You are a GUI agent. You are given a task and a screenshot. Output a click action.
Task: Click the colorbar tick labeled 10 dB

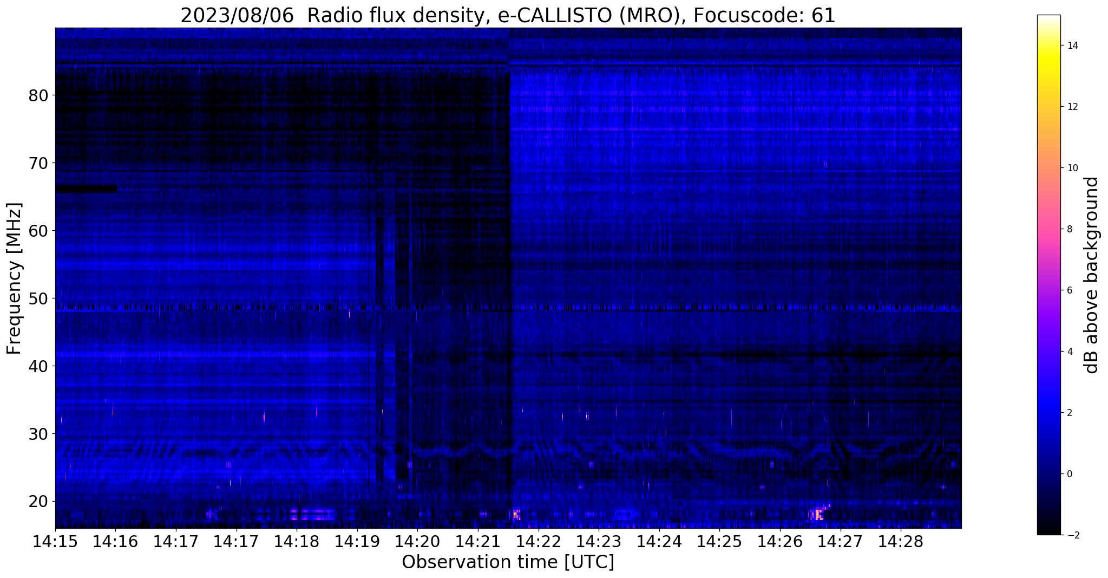pos(1072,168)
